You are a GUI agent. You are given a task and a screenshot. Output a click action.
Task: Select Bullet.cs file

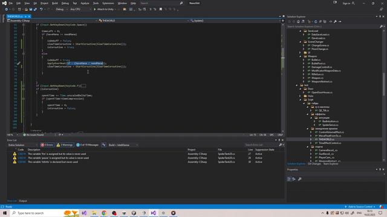pyautogui.click(x=316, y=60)
